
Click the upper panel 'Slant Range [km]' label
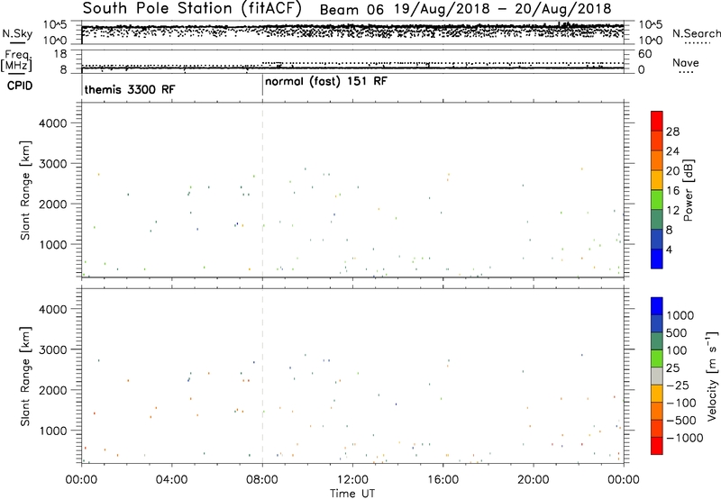25,190
